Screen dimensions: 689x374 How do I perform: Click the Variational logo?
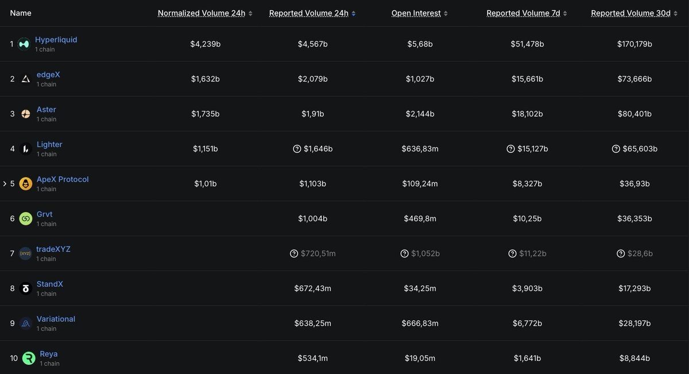(25, 324)
